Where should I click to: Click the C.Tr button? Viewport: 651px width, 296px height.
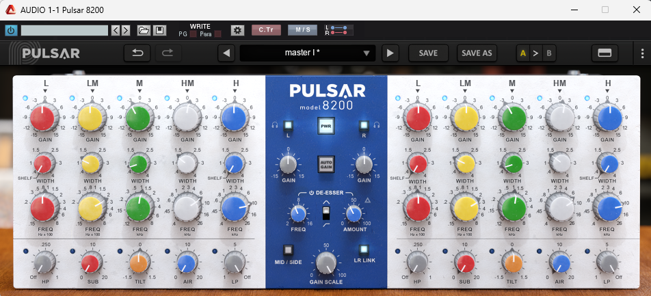tap(266, 30)
